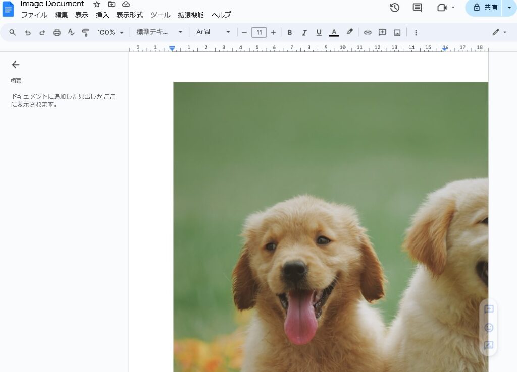The height and width of the screenshot is (372, 517).
Task: Click the print icon
Action: (57, 32)
